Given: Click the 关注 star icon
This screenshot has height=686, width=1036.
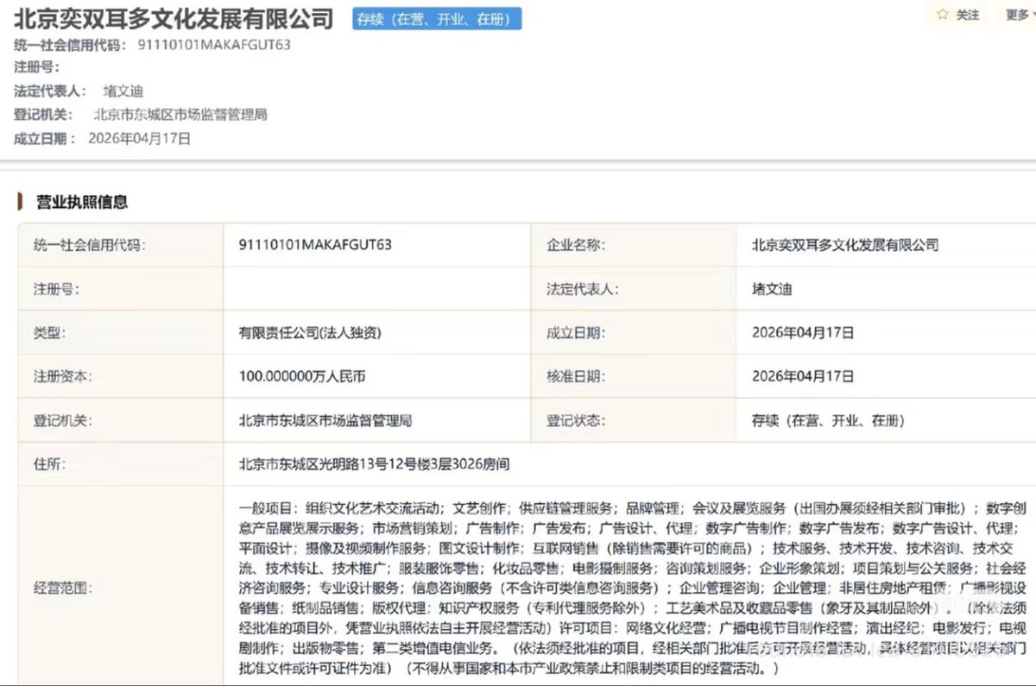Looking at the screenshot, I should tap(943, 15).
